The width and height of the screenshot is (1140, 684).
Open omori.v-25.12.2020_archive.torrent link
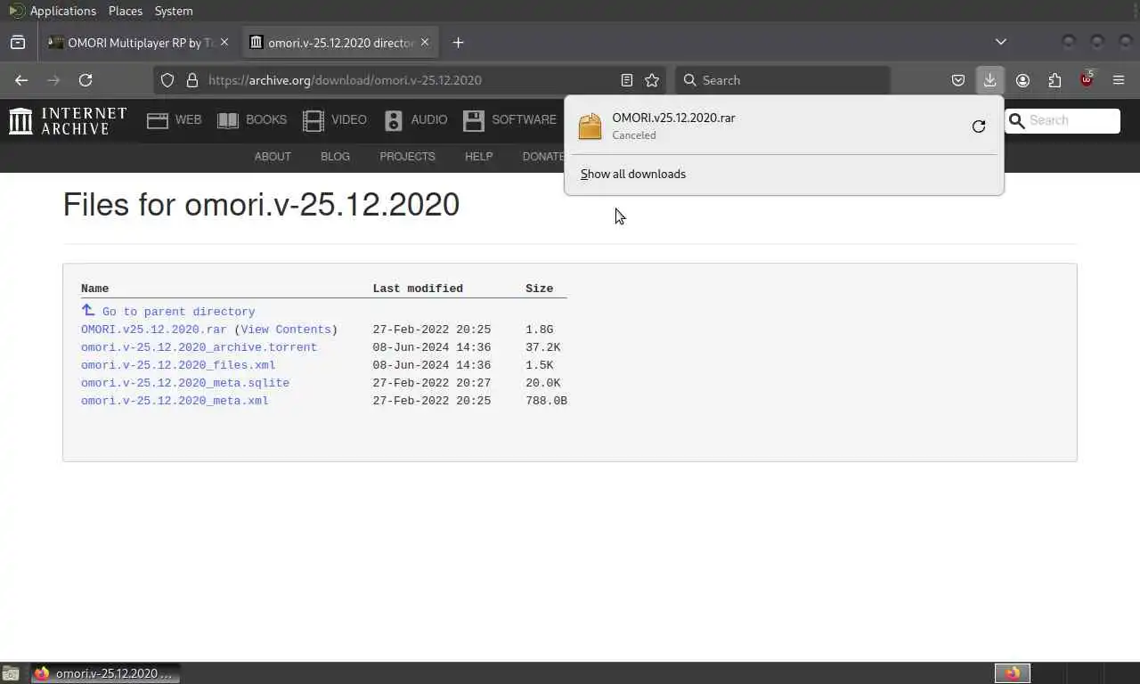pos(199,347)
